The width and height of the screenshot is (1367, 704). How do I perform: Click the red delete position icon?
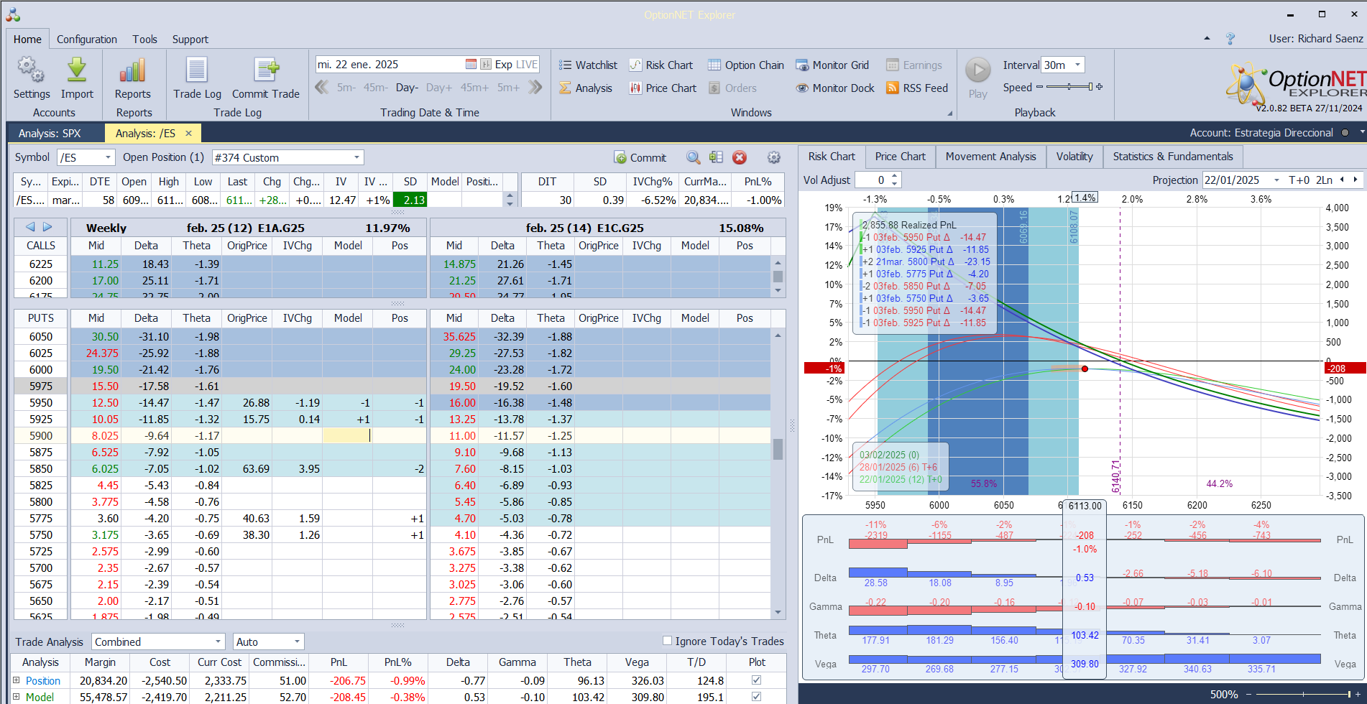click(x=740, y=157)
